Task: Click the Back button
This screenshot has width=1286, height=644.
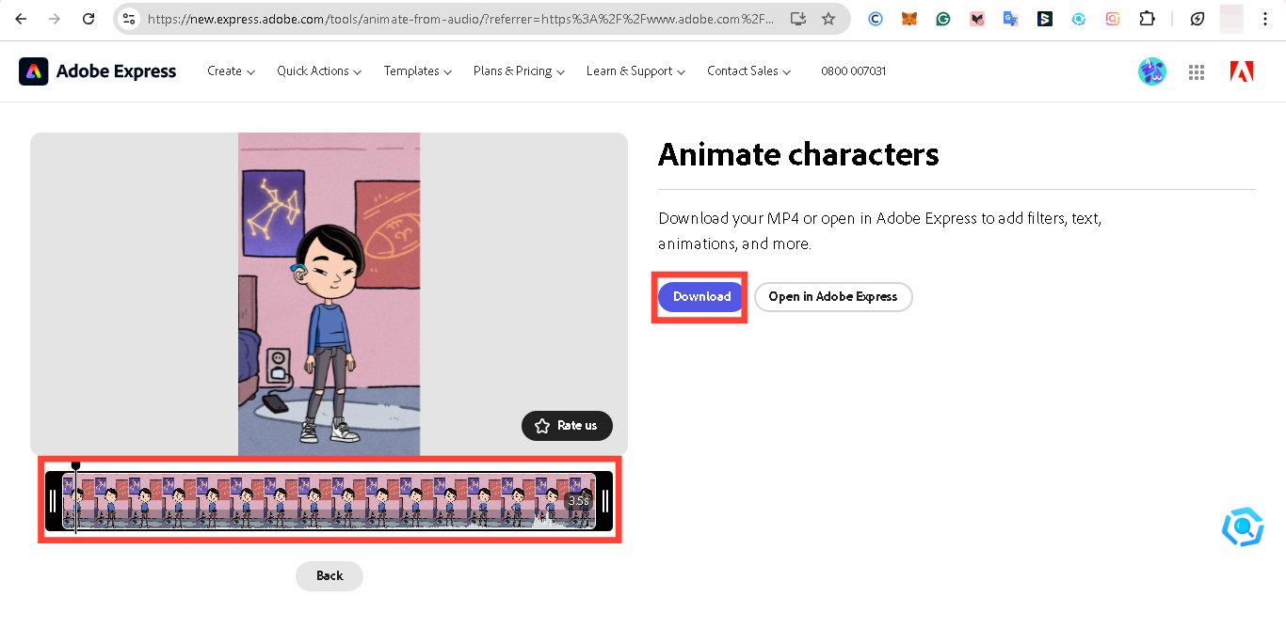Action: coord(330,576)
